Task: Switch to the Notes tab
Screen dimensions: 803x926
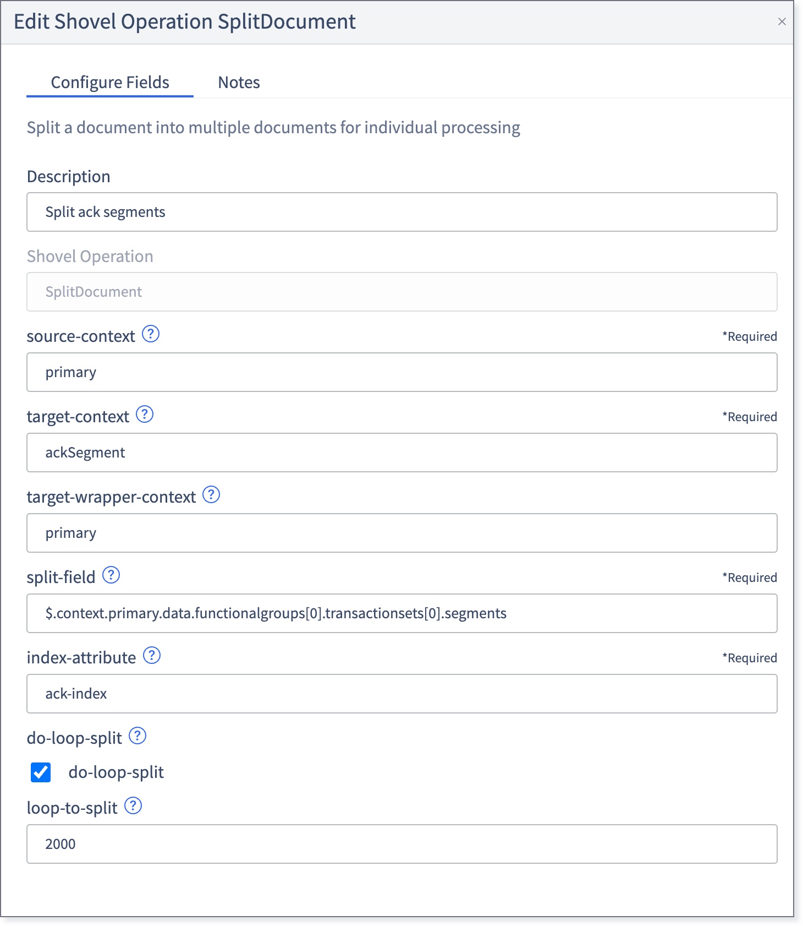Action: tap(239, 83)
